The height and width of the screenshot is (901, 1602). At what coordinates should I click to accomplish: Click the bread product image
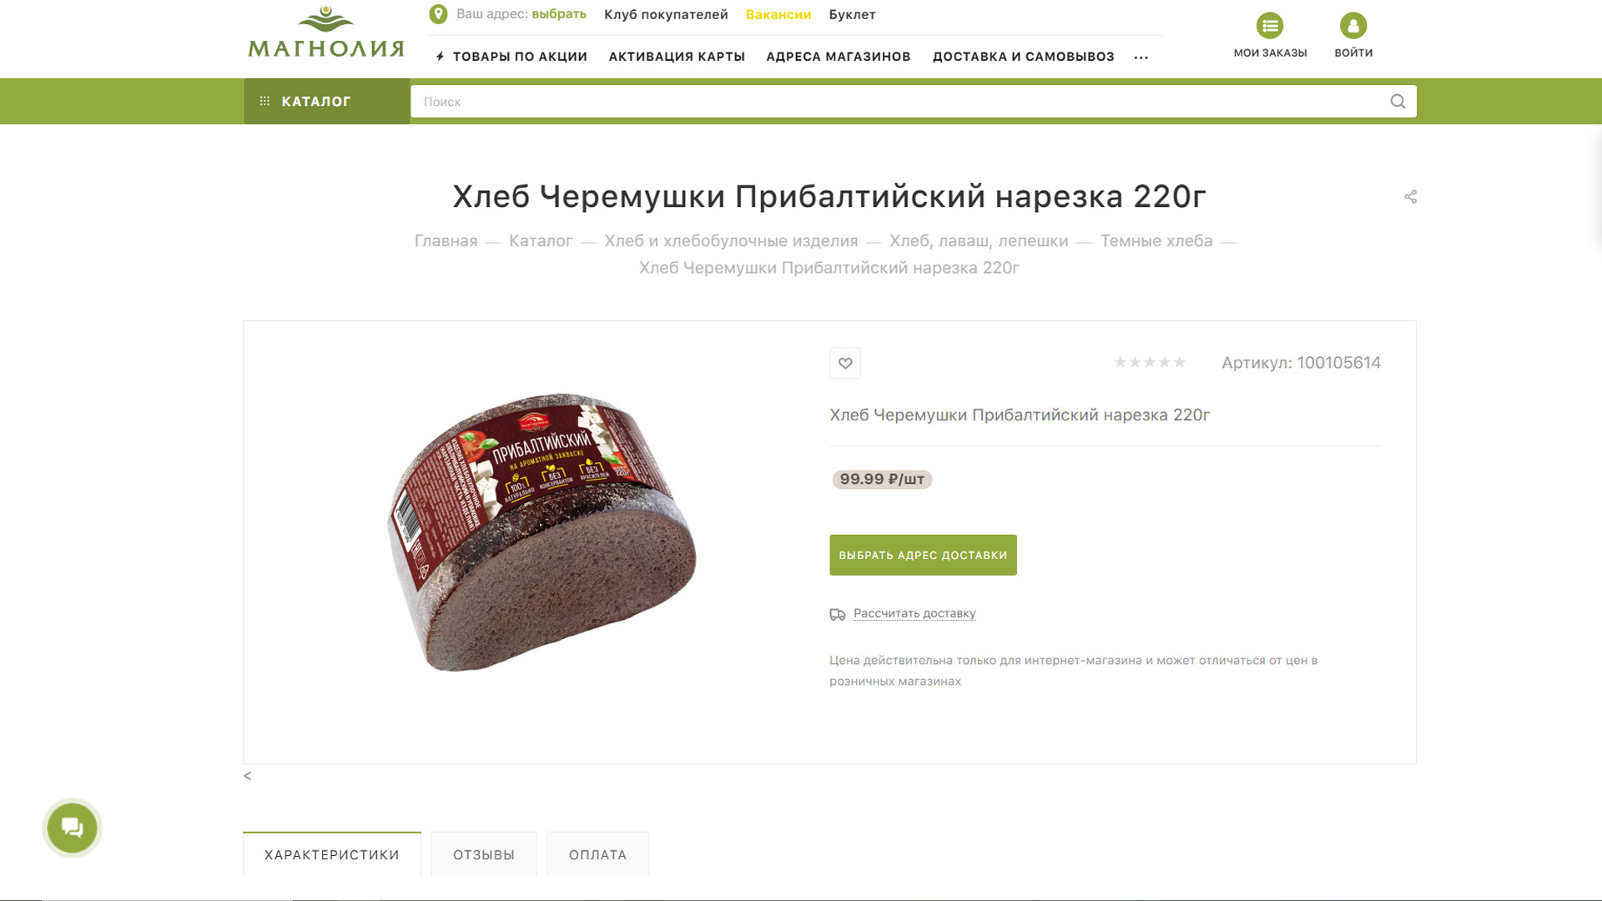click(542, 531)
